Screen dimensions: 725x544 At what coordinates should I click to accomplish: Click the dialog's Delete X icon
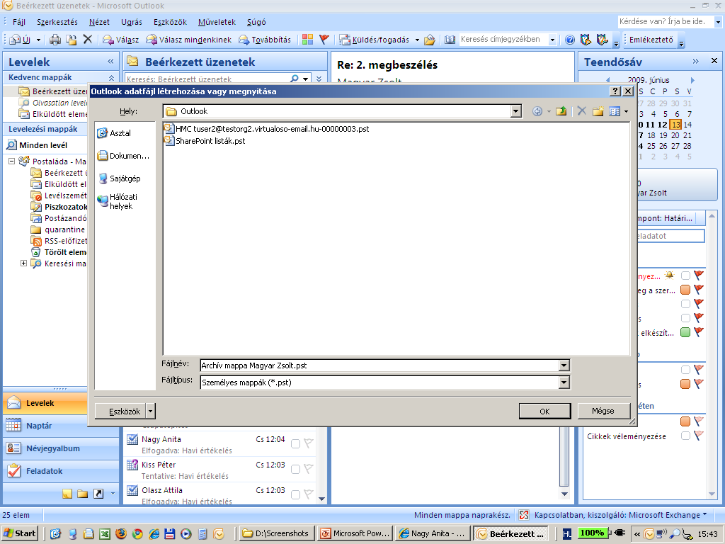[582, 111]
